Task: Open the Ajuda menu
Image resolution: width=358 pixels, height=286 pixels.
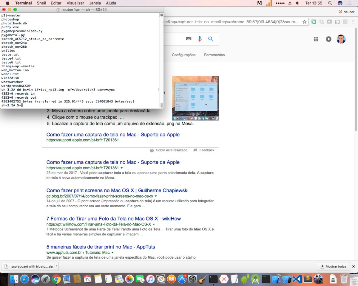Action: (111, 3)
